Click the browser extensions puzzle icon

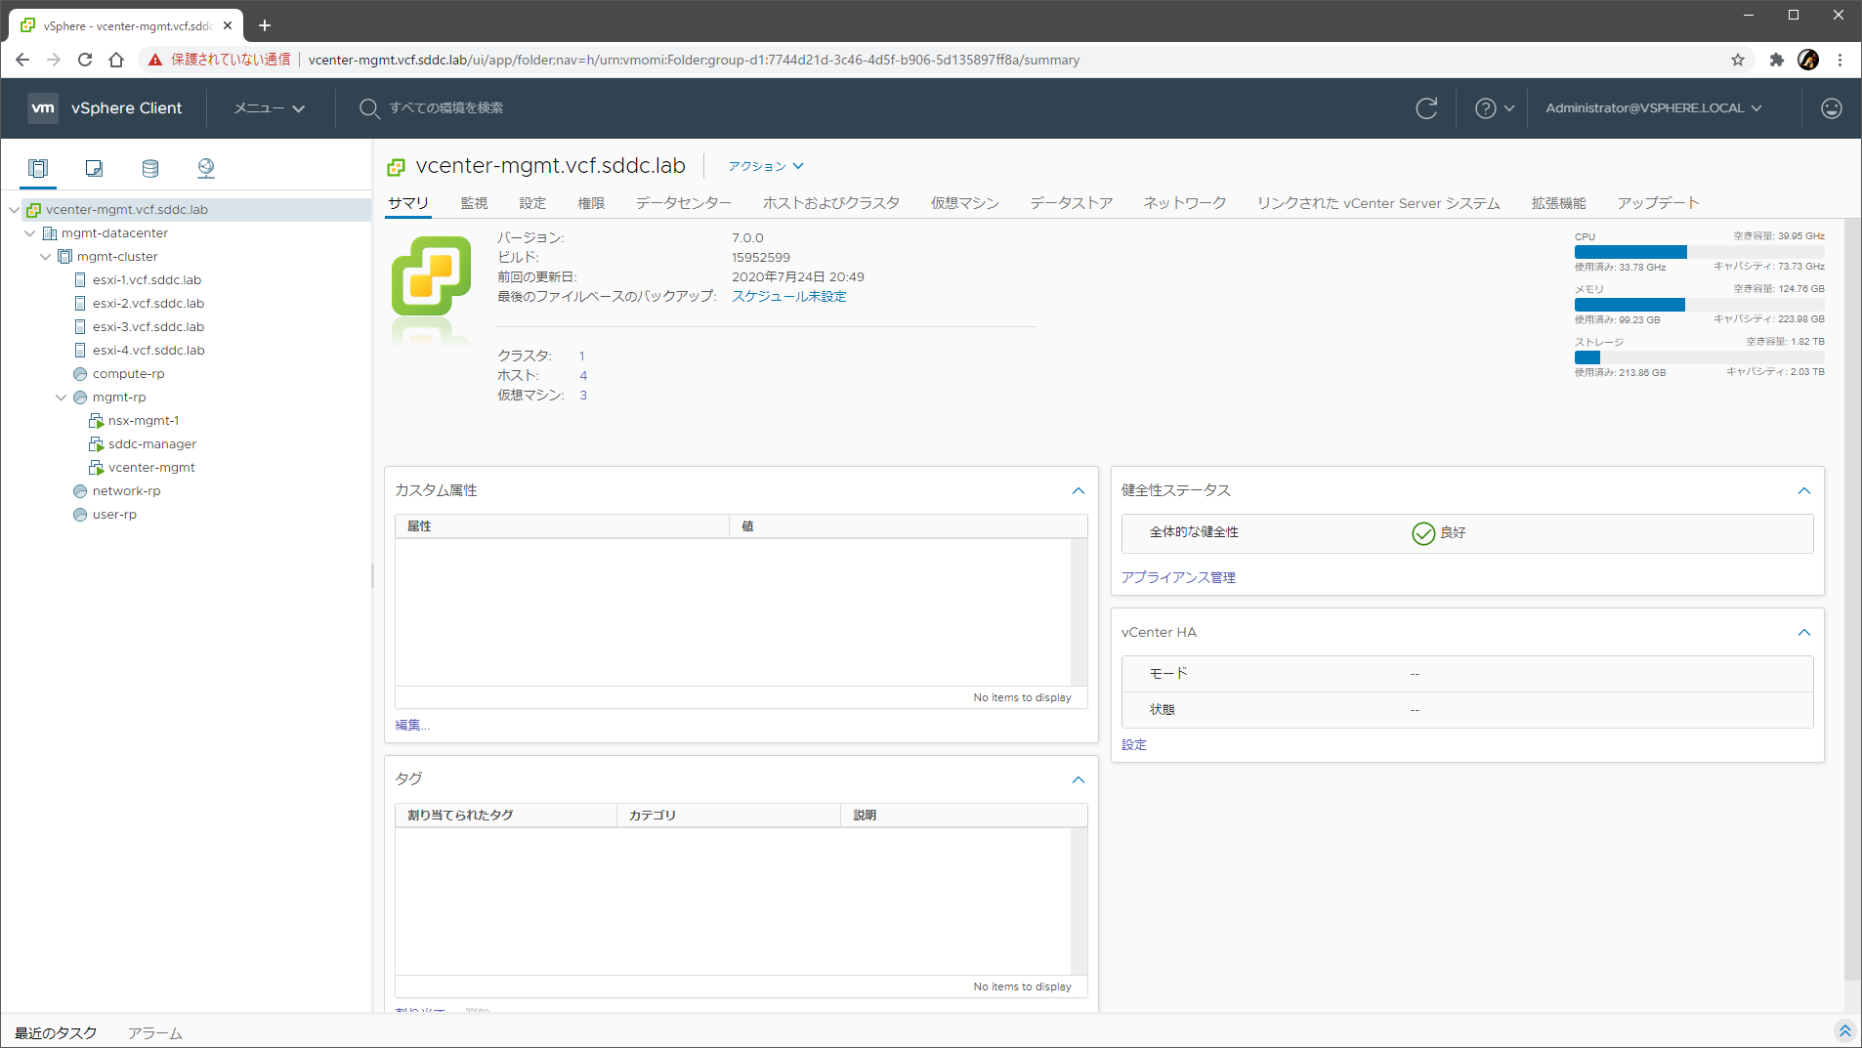click(x=1776, y=60)
